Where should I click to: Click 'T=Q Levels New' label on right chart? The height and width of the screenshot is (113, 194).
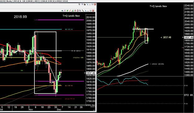[158, 6]
